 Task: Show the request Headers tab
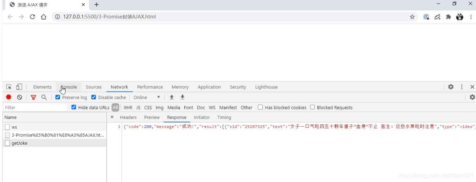tap(128, 117)
